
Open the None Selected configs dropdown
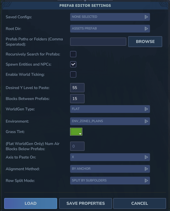tap(107, 17)
